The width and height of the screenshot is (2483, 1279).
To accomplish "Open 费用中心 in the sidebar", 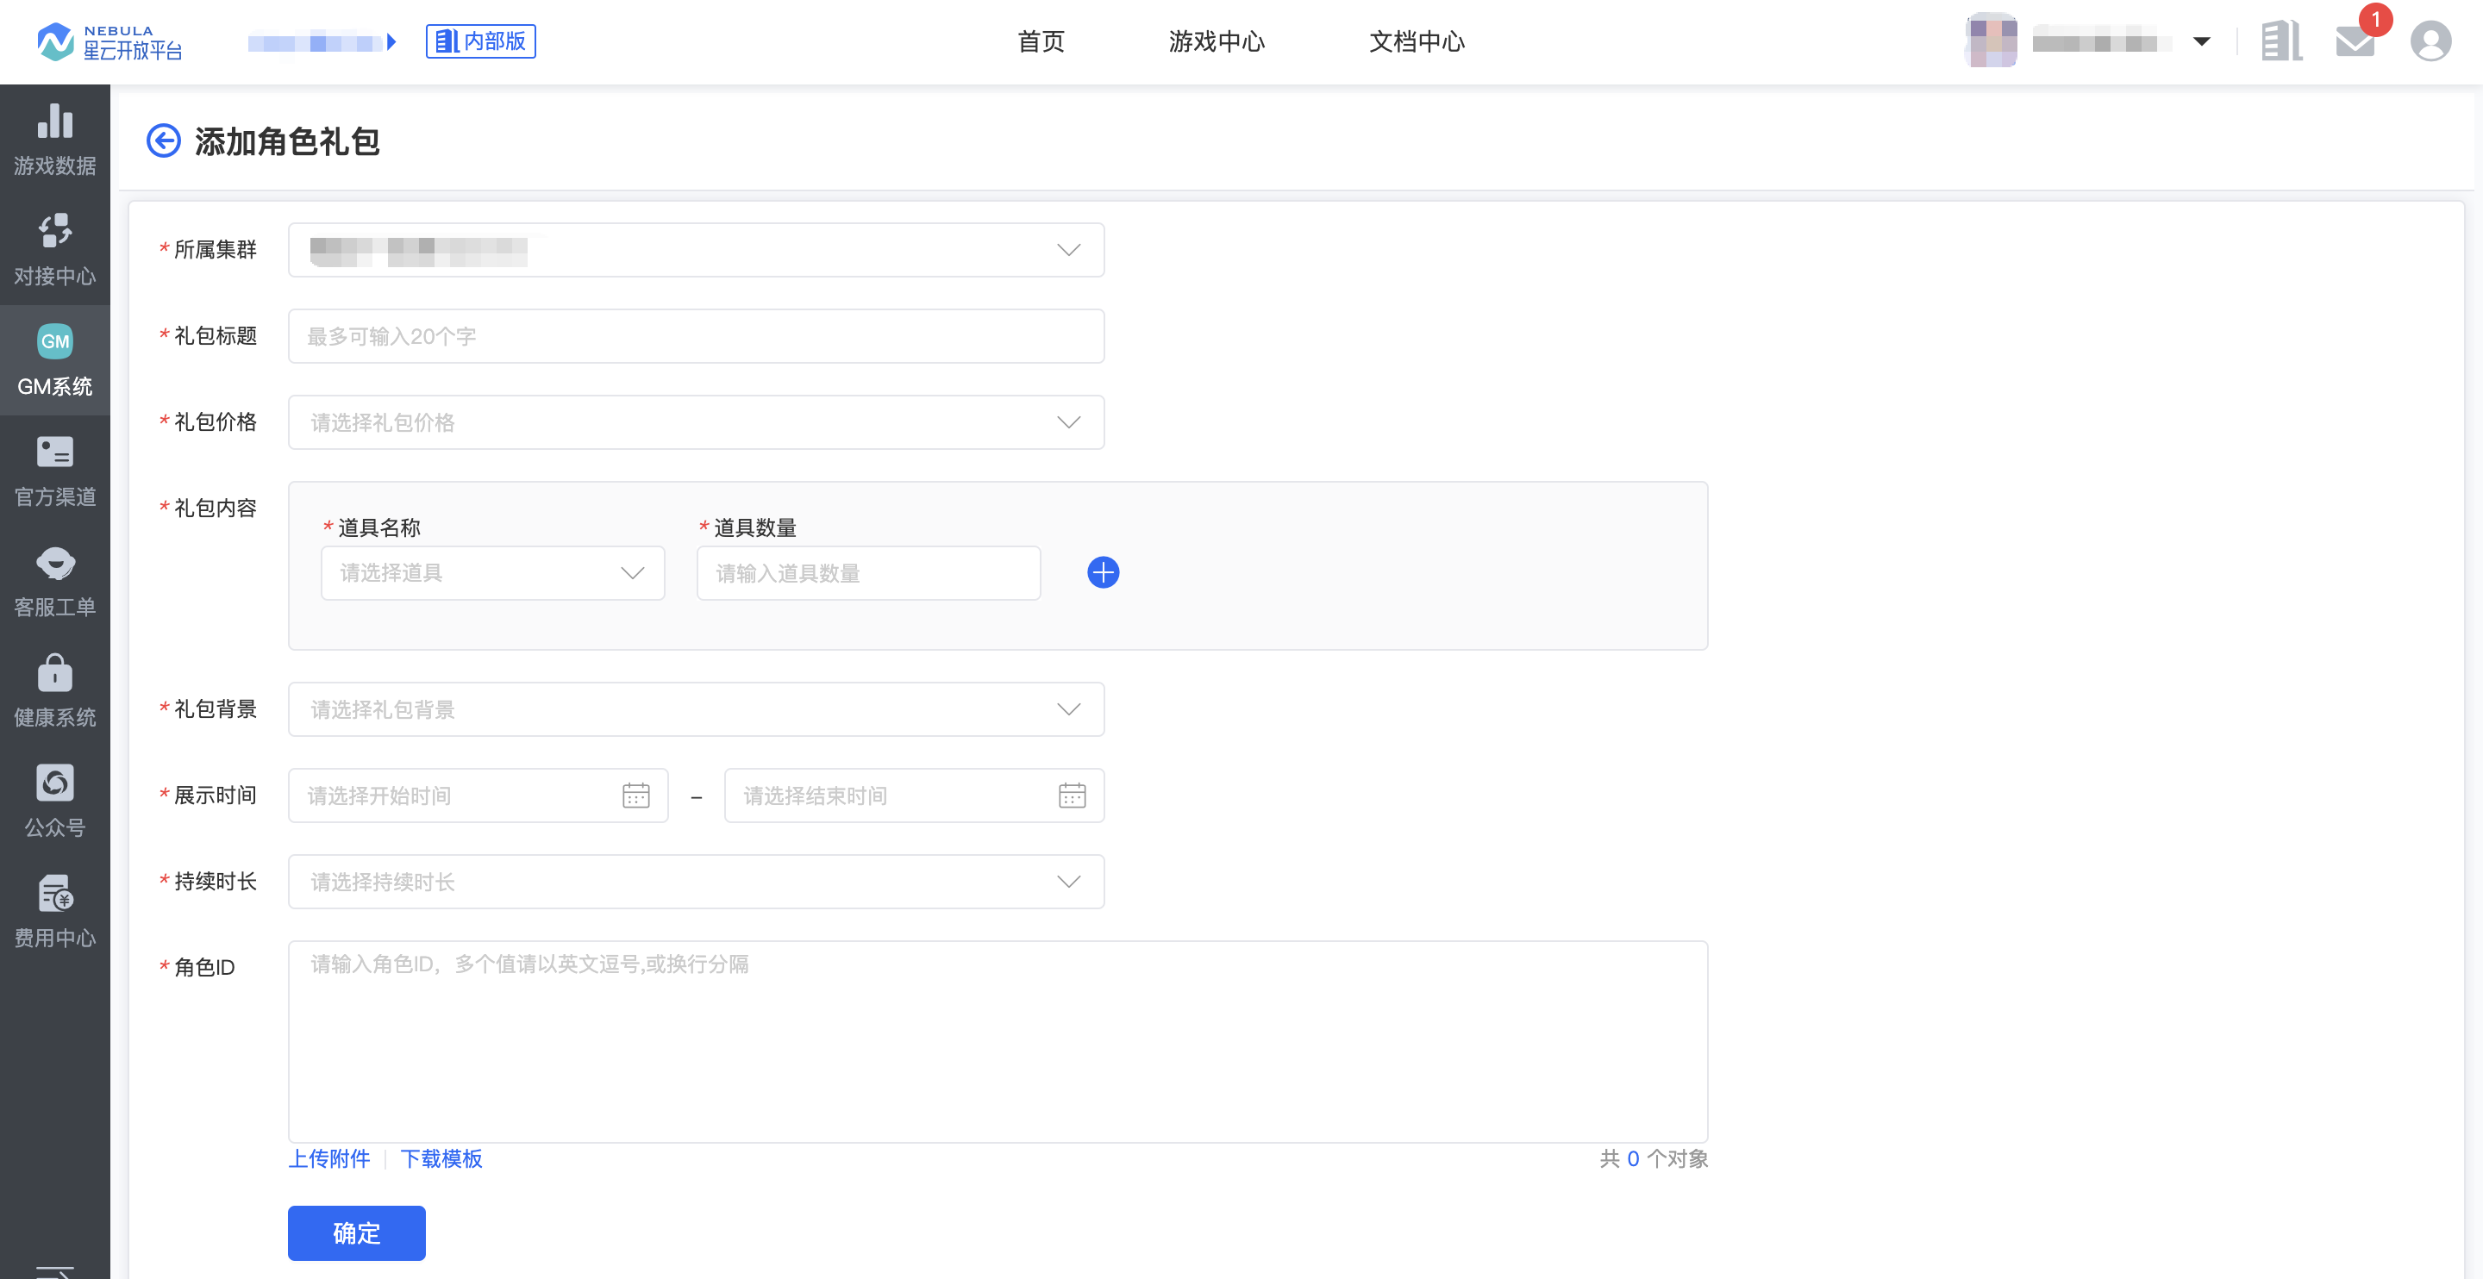I will coord(55,912).
